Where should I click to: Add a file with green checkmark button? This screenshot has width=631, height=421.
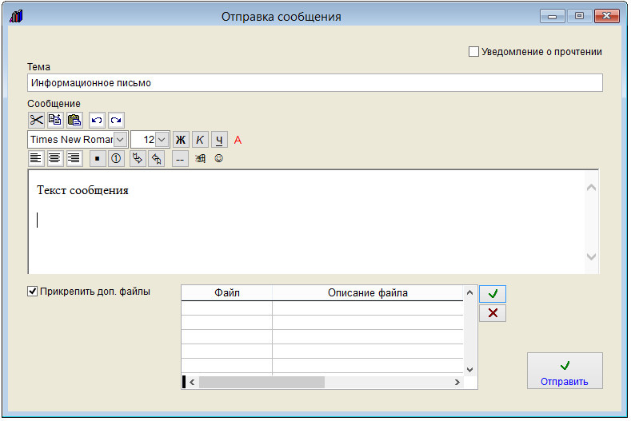[493, 294]
